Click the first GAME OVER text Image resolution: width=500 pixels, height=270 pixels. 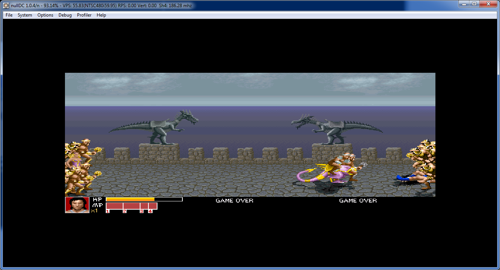click(x=235, y=201)
